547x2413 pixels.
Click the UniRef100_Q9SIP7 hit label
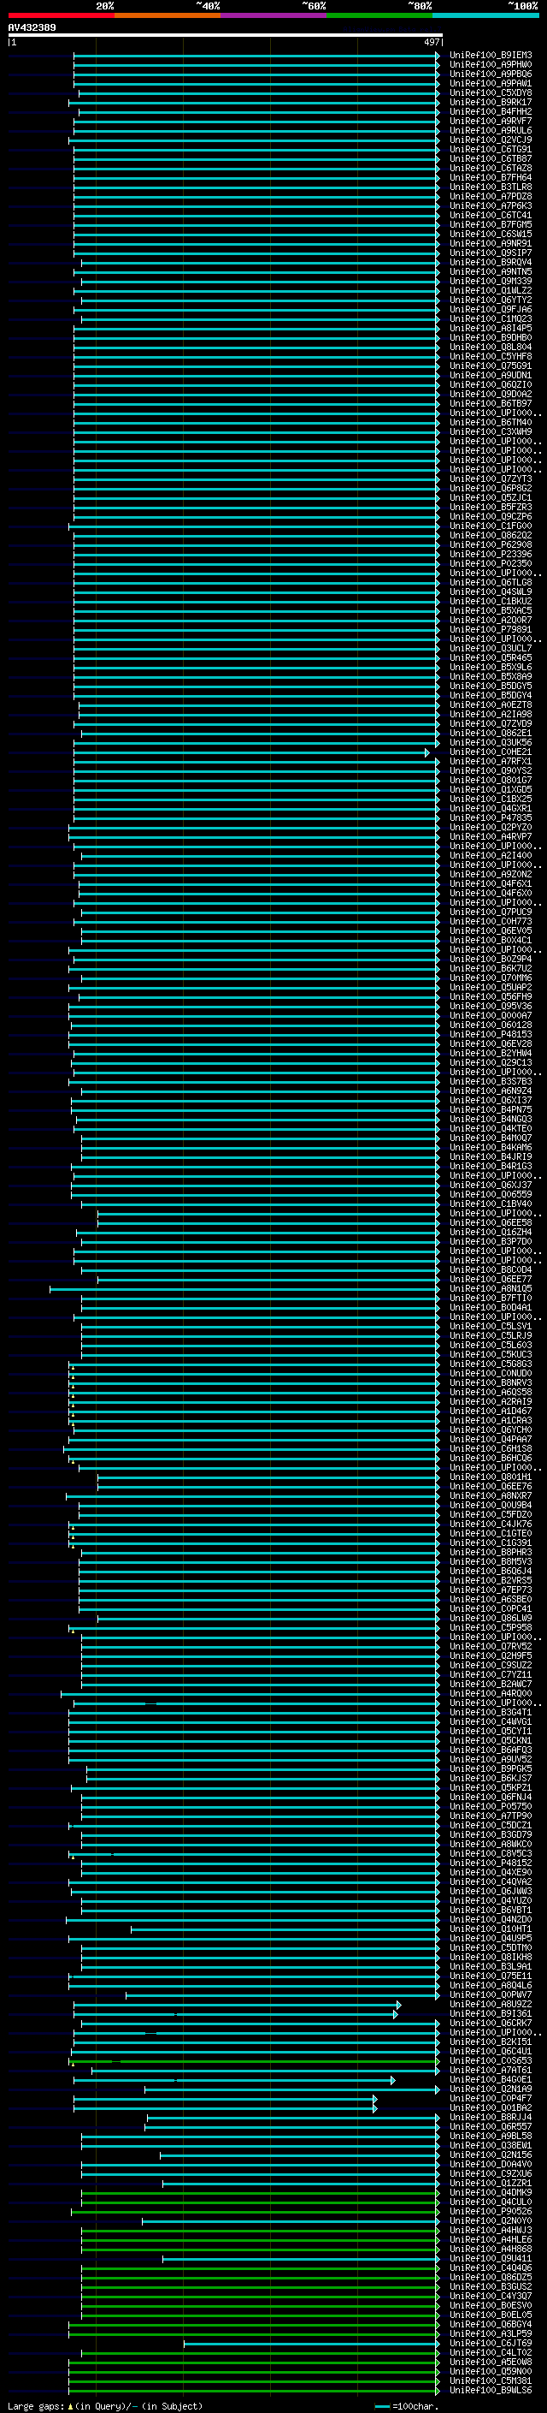[x=490, y=253]
